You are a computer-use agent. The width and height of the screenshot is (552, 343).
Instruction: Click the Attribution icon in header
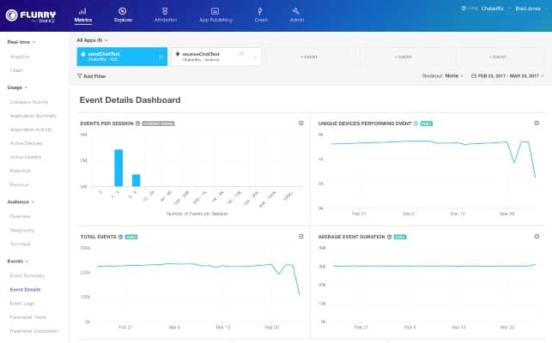click(x=165, y=11)
